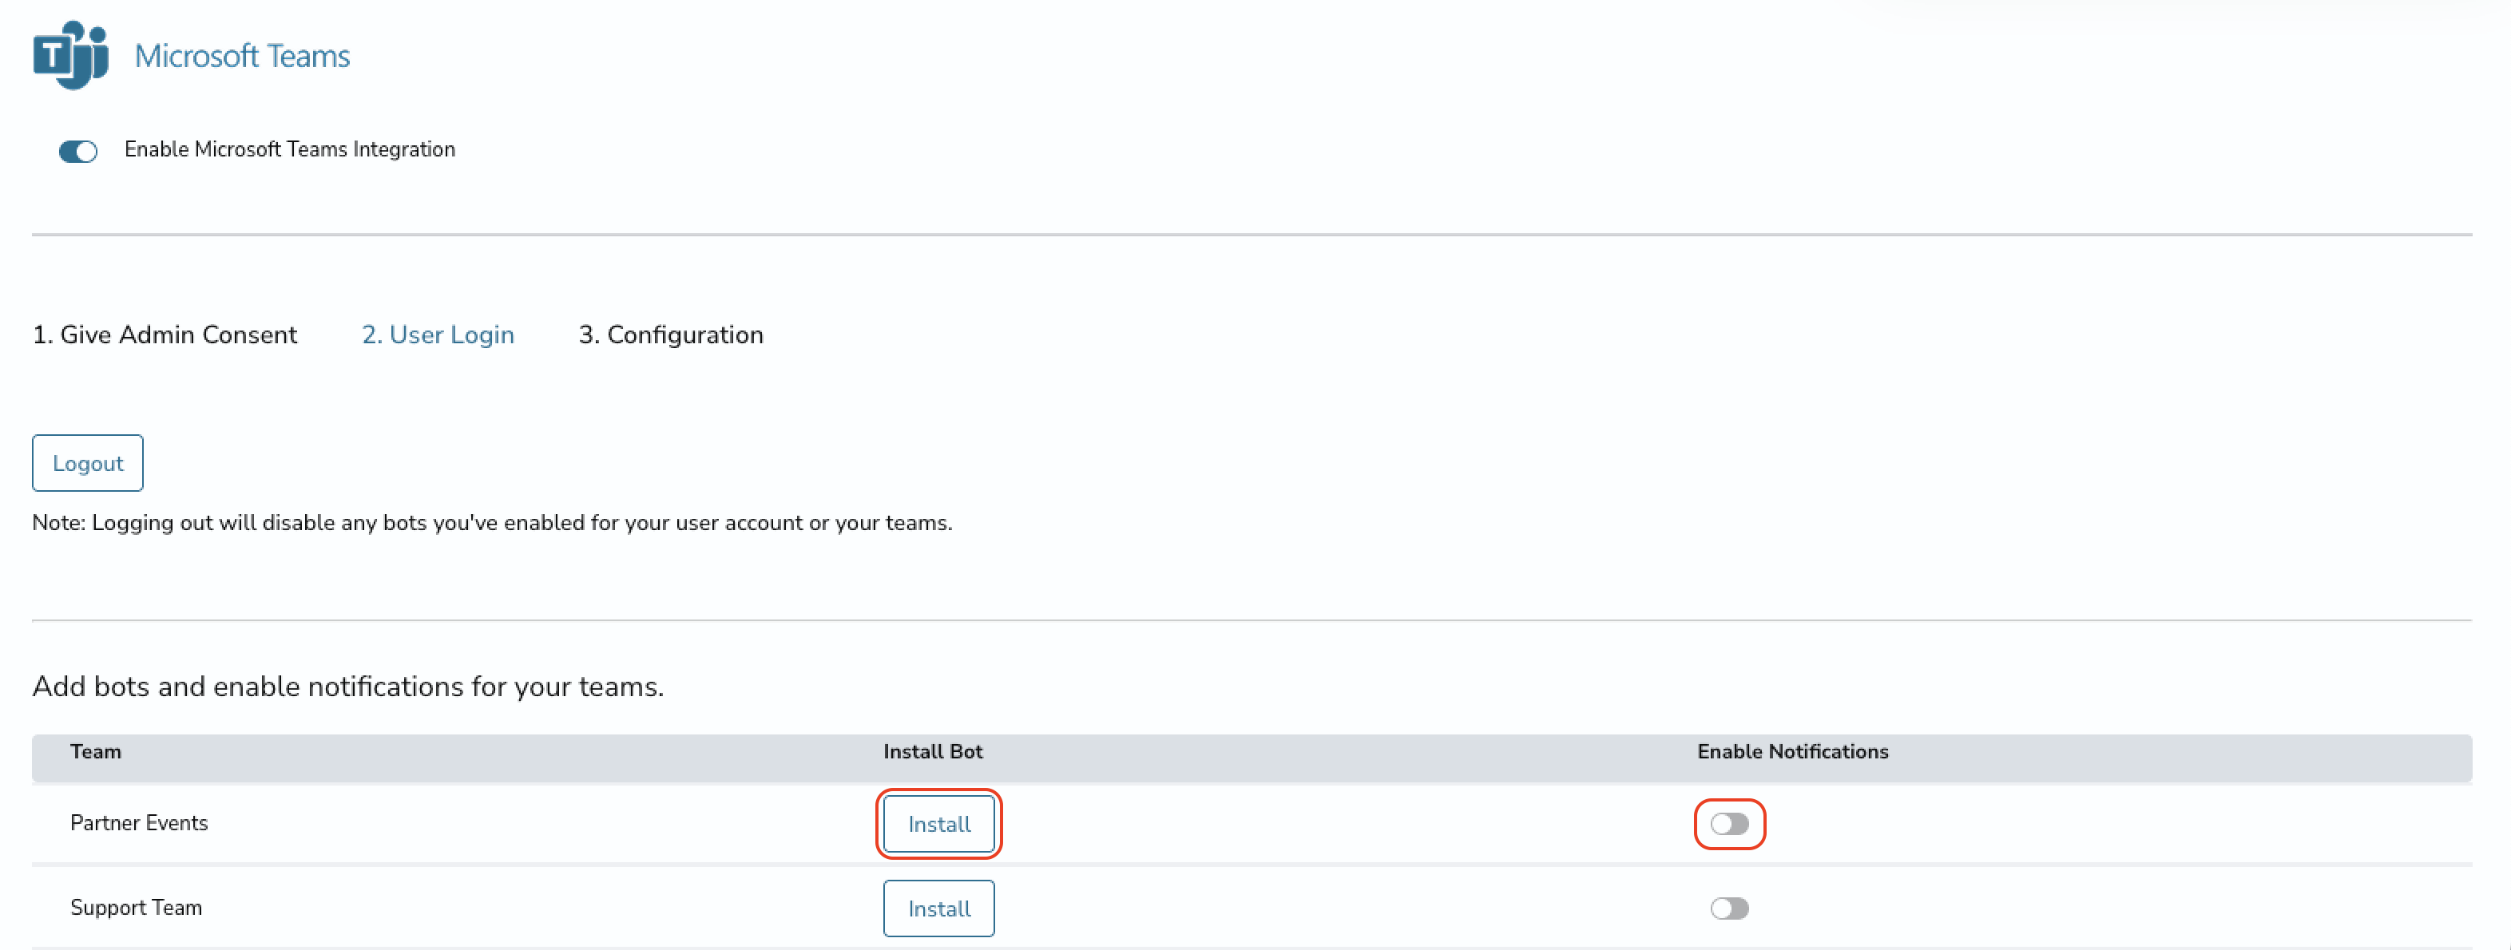Click the Add bots and enable notifications heading
Viewport: 2511px width, 950px height.
tap(348, 687)
